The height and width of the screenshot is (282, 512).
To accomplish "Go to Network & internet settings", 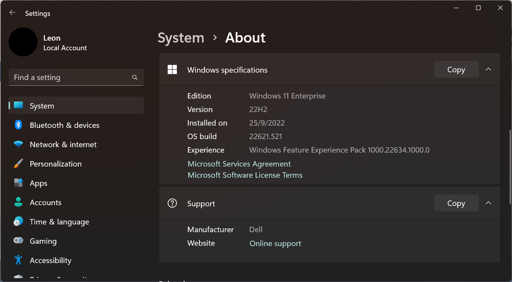I will click(76, 144).
